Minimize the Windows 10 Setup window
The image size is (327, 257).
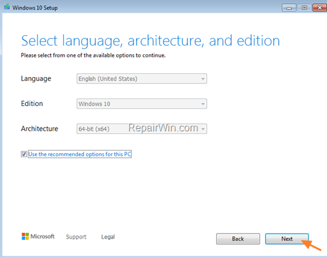pyautogui.click(x=289, y=8)
